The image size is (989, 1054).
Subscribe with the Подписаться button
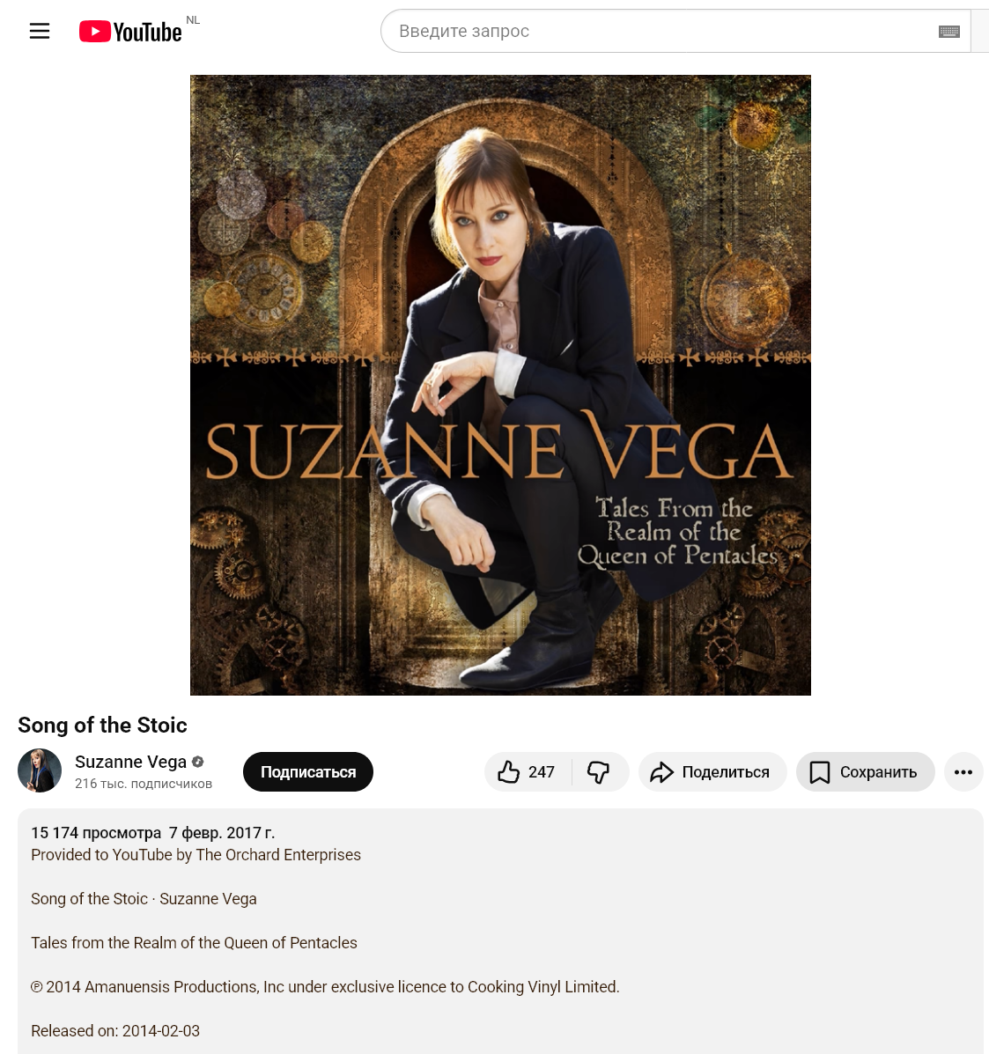[x=308, y=771]
